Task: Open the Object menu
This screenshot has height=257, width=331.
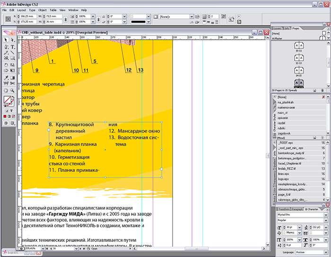Action: tap(43, 10)
